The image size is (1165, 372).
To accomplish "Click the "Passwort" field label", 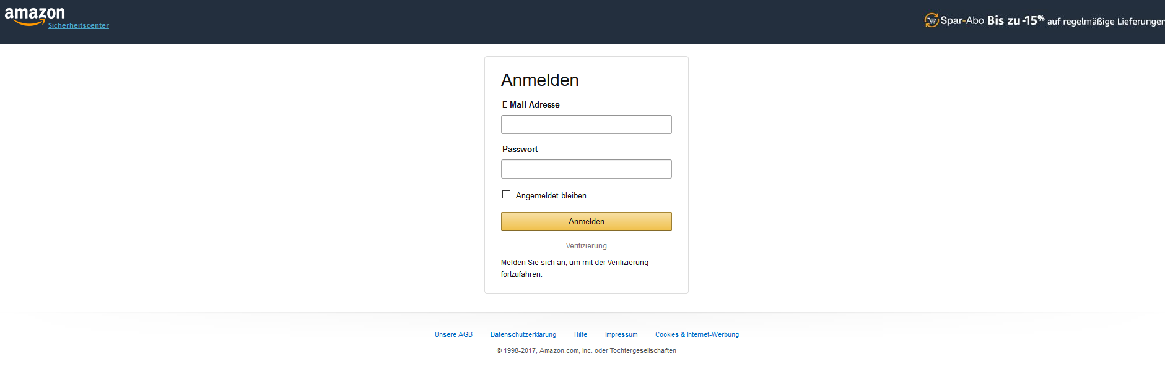I will coord(520,150).
